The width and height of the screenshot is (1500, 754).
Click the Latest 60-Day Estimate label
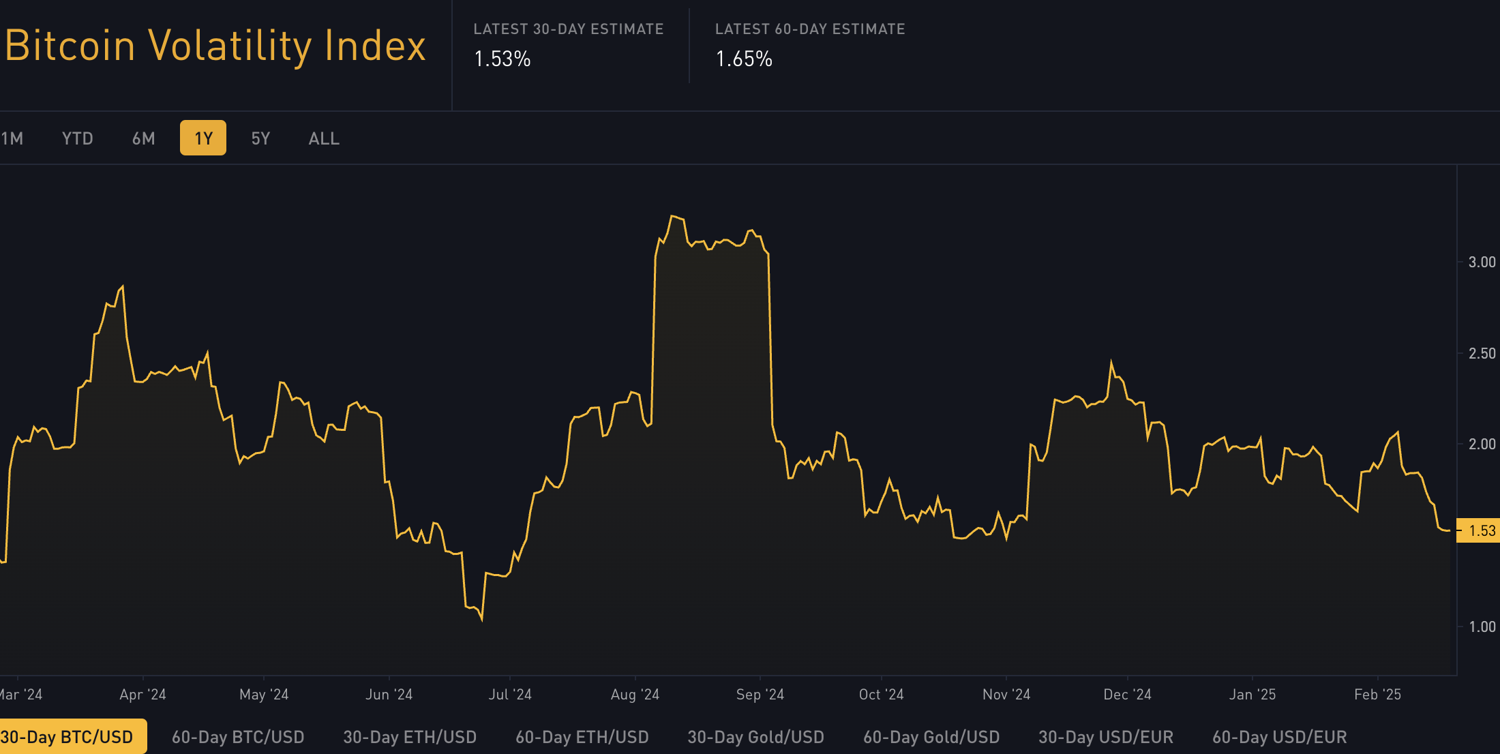point(810,29)
